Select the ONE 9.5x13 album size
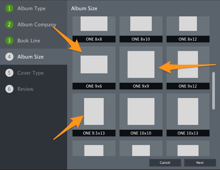The width and height of the screenshot is (220, 170). [94, 115]
